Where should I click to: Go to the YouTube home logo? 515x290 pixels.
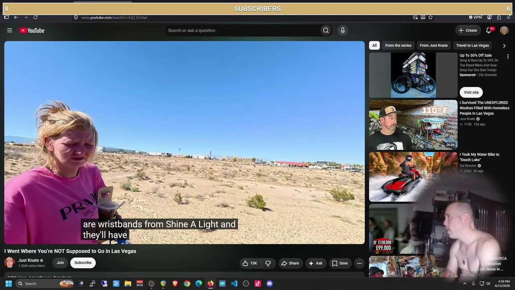point(32,30)
